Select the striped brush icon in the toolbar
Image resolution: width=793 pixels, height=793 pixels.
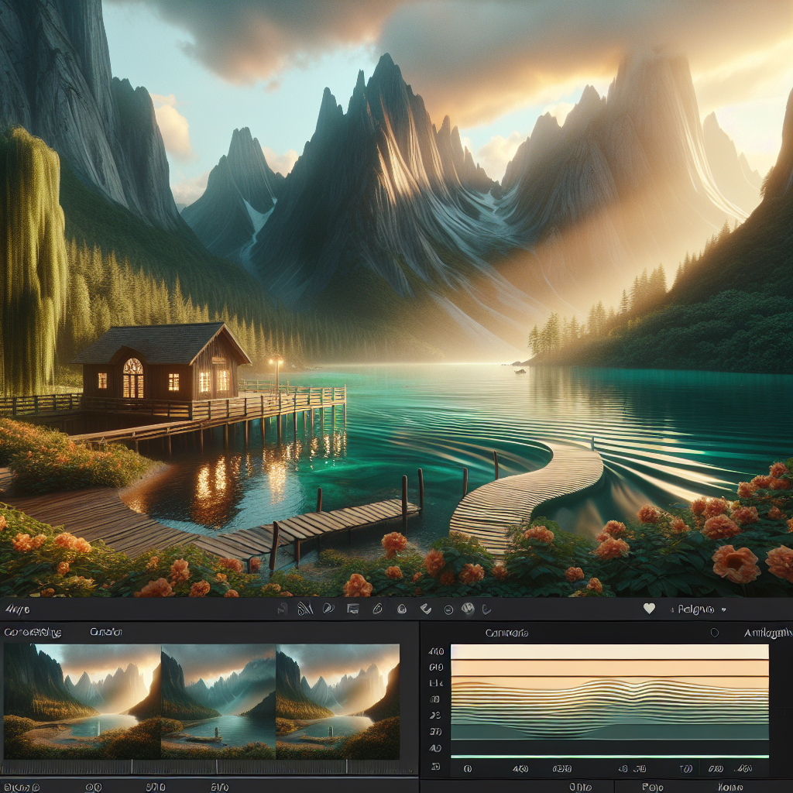point(305,609)
